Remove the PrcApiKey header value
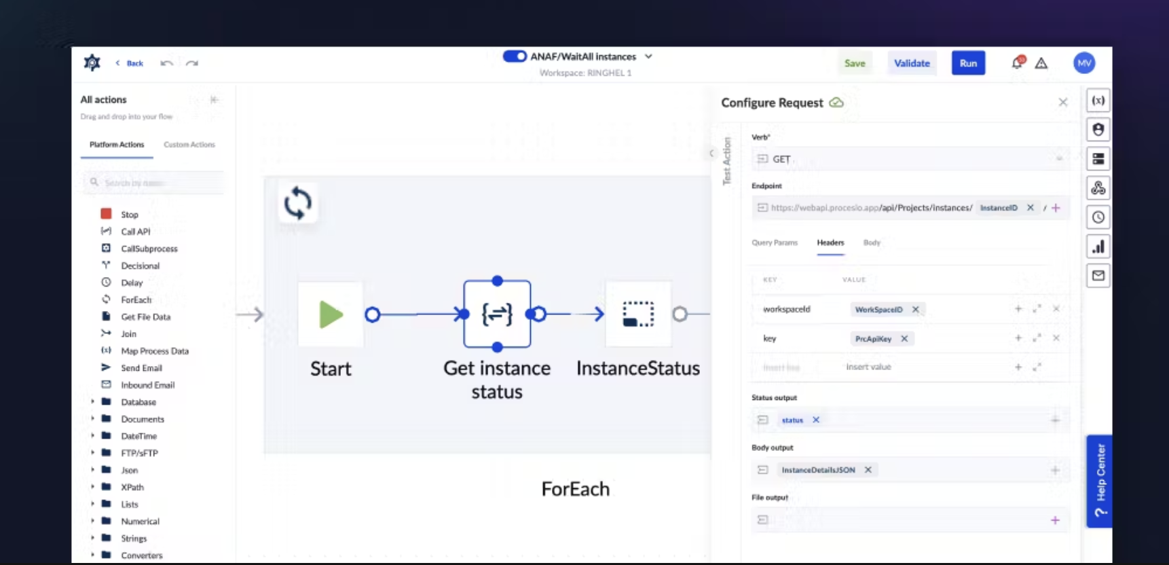This screenshot has width=1169, height=565. (x=904, y=339)
